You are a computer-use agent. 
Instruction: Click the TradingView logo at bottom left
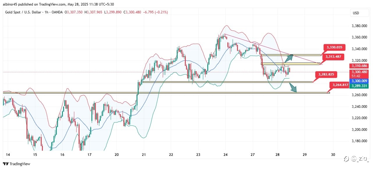click(x=16, y=164)
